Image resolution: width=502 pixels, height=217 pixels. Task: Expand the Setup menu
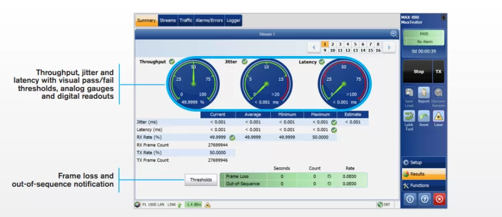[423, 162]
